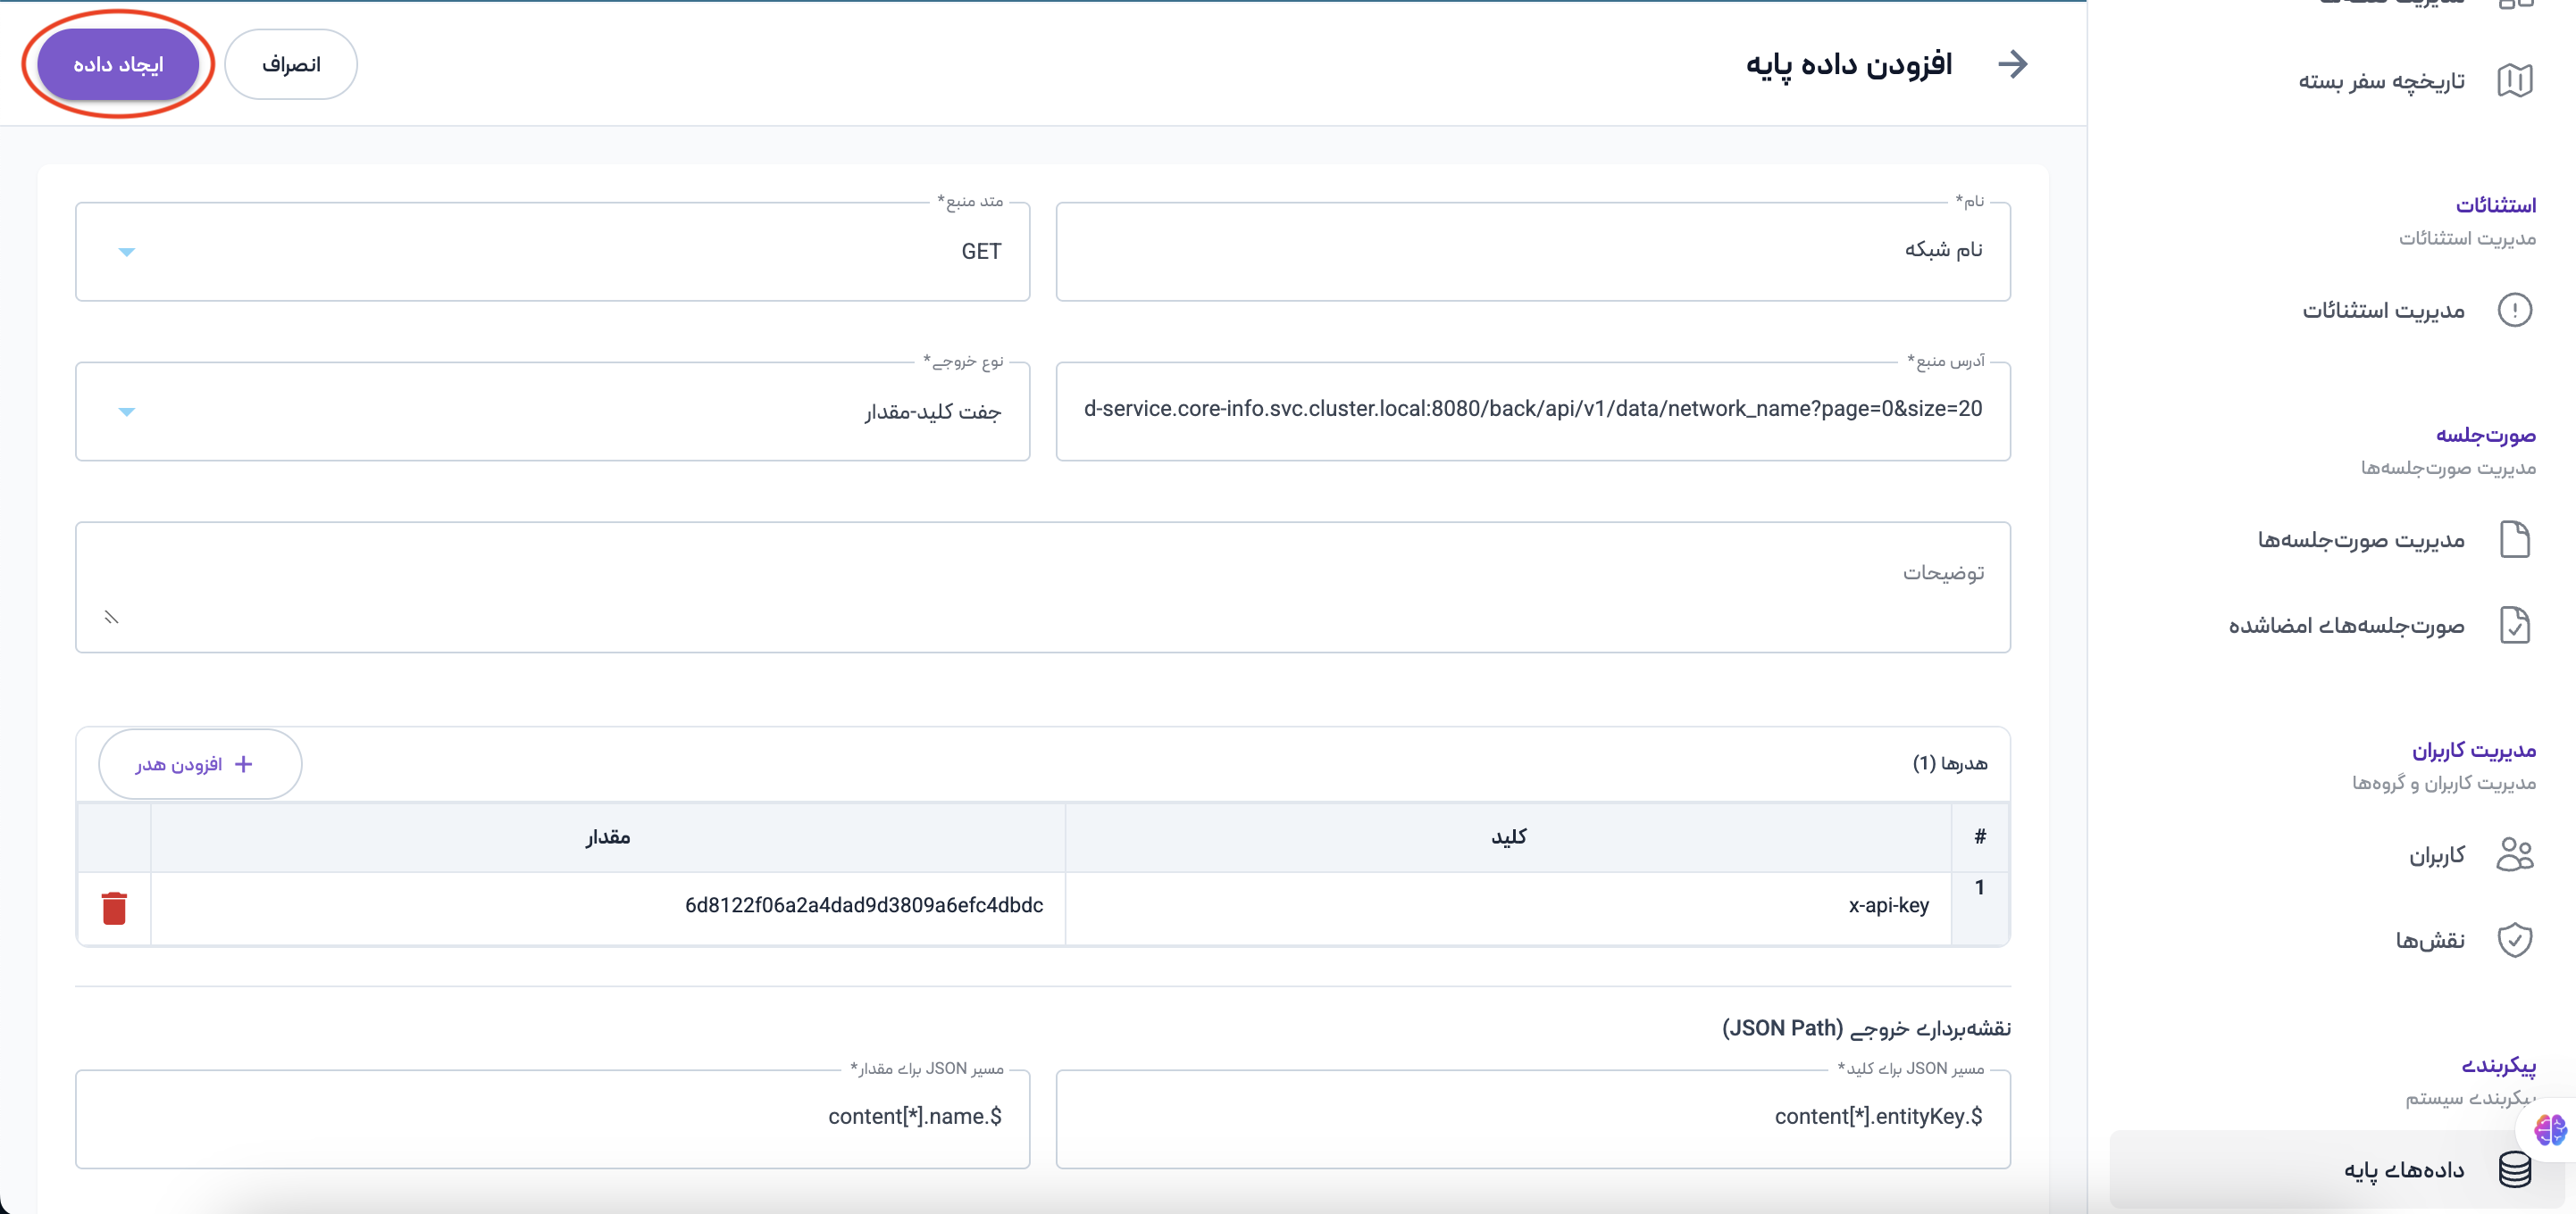Screen dimensions: 2576x1214
Task: Open signed minutes checkmark document icon
Action: (2514, 626)
